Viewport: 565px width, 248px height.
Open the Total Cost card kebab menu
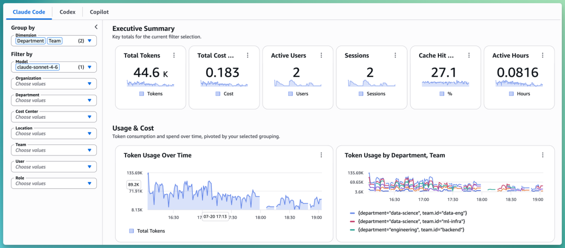pyautogui.click(x=247, y=55)
